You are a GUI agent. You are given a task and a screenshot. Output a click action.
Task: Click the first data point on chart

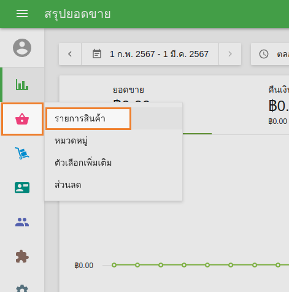tap(114, 265)
